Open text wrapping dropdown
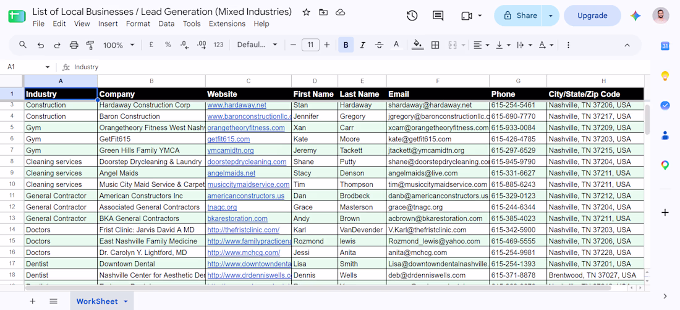This screenshot has width=680, height=310. [x=525, y=45]
